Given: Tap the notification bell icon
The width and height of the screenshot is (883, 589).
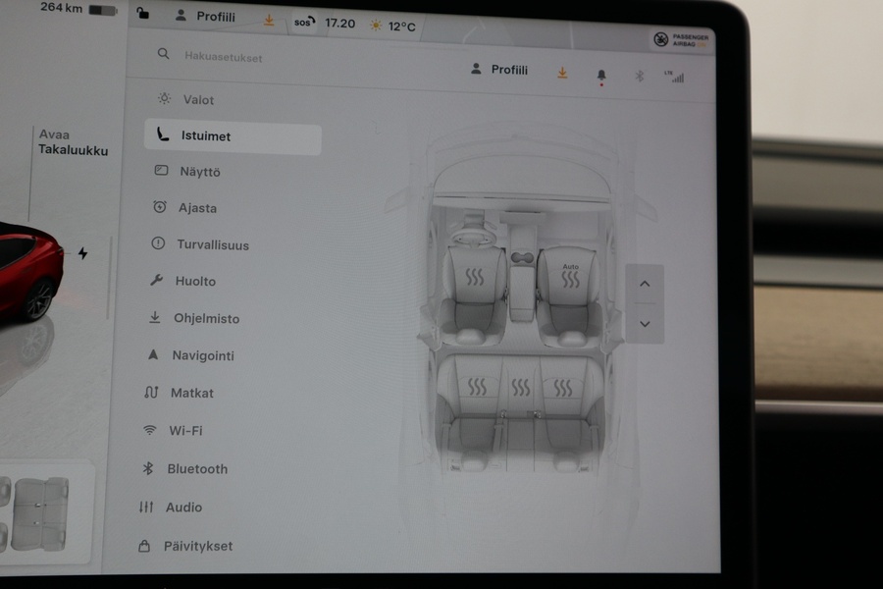Looking at the screenshot, I should point(601,76).
